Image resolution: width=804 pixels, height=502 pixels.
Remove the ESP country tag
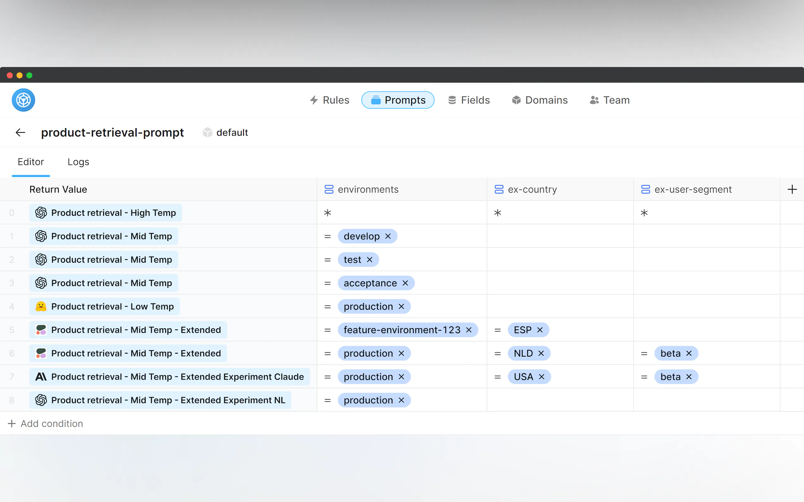(540, 330)
